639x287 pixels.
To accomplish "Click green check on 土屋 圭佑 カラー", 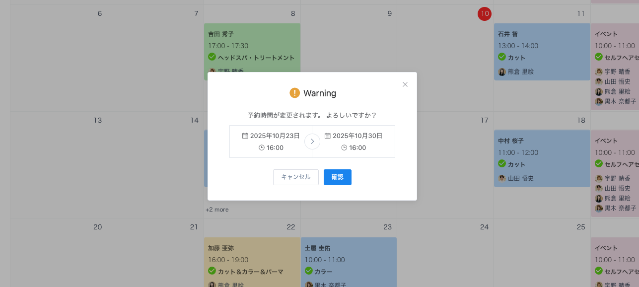I will [309, 271].
